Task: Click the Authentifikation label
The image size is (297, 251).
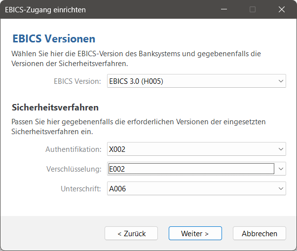Action: pyautogui.click(x=73, y=149)
